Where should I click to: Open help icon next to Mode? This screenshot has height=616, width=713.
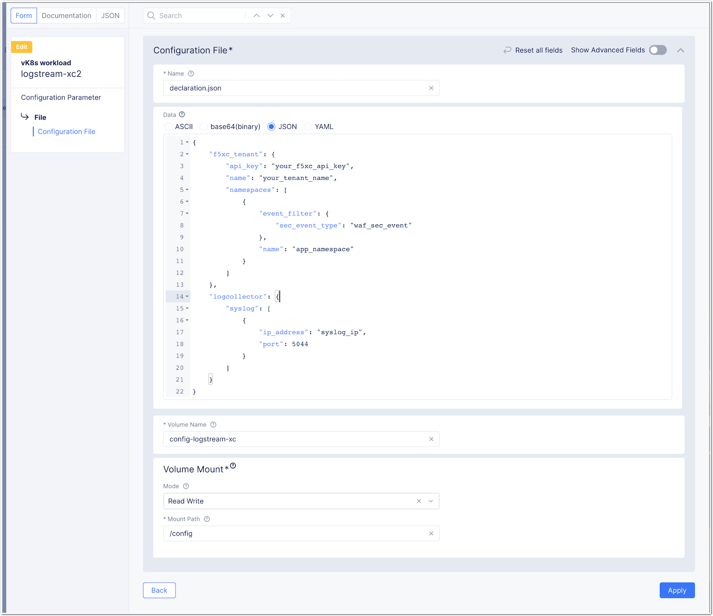[x=186, y=486]
